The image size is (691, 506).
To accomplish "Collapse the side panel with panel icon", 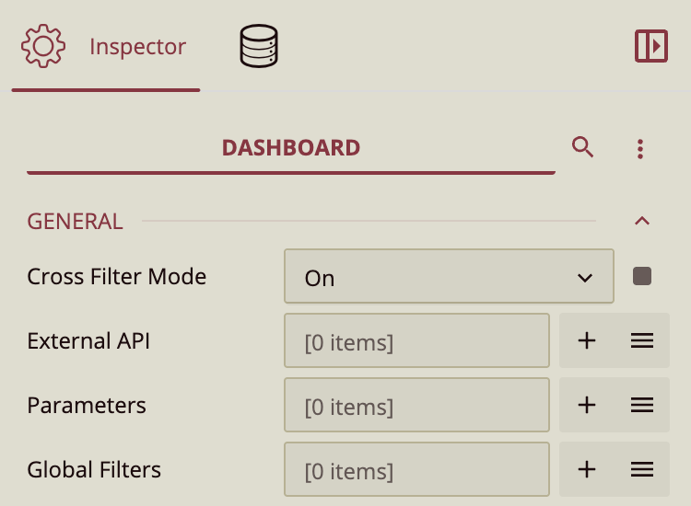I will click(651, 46).
